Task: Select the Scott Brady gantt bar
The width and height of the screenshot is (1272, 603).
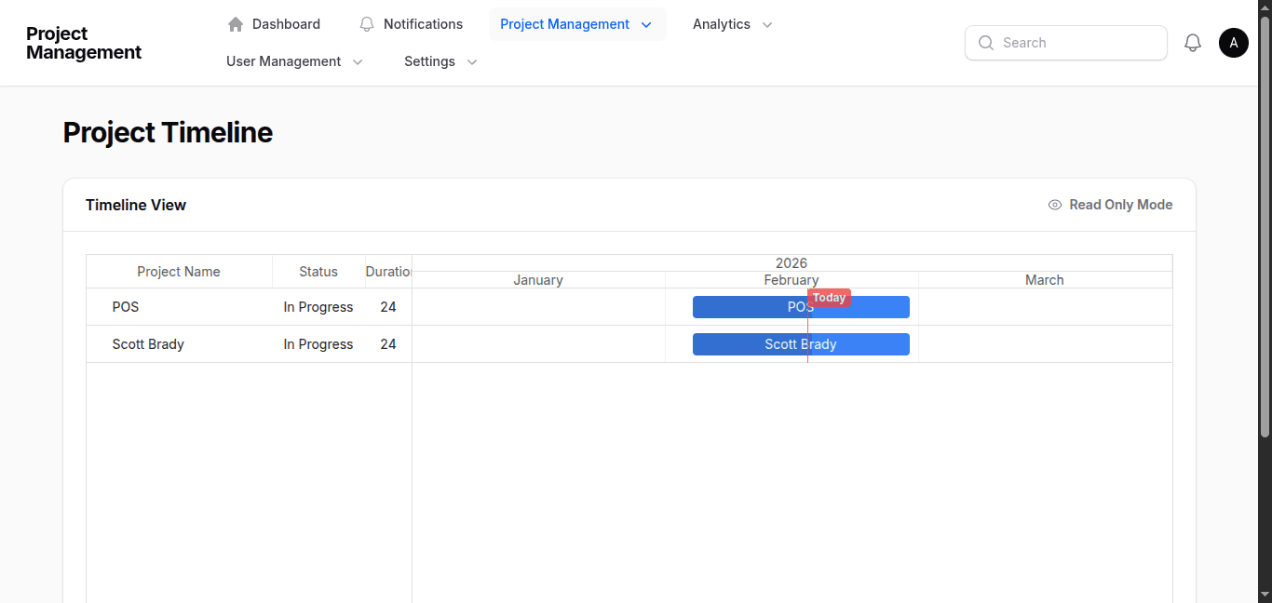Action: click(x=801, y=343)
